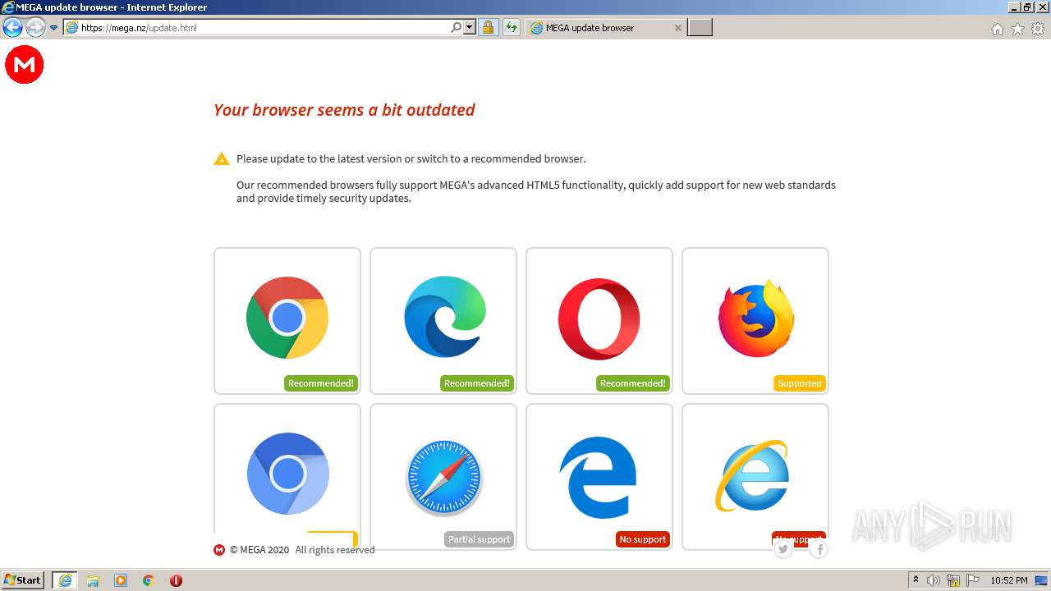
Task: Select the Google Chrome browser icon
Action: coord(287,318)
